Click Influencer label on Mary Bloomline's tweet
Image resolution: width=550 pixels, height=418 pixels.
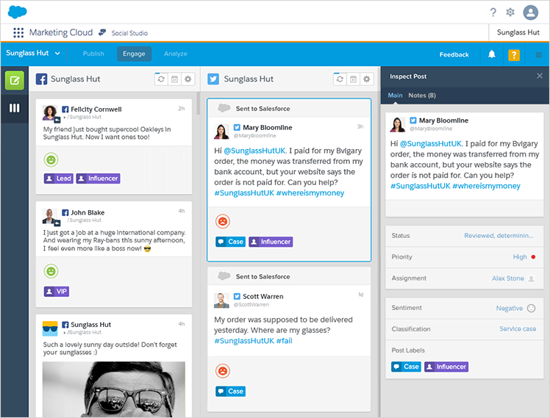point(271,242)
